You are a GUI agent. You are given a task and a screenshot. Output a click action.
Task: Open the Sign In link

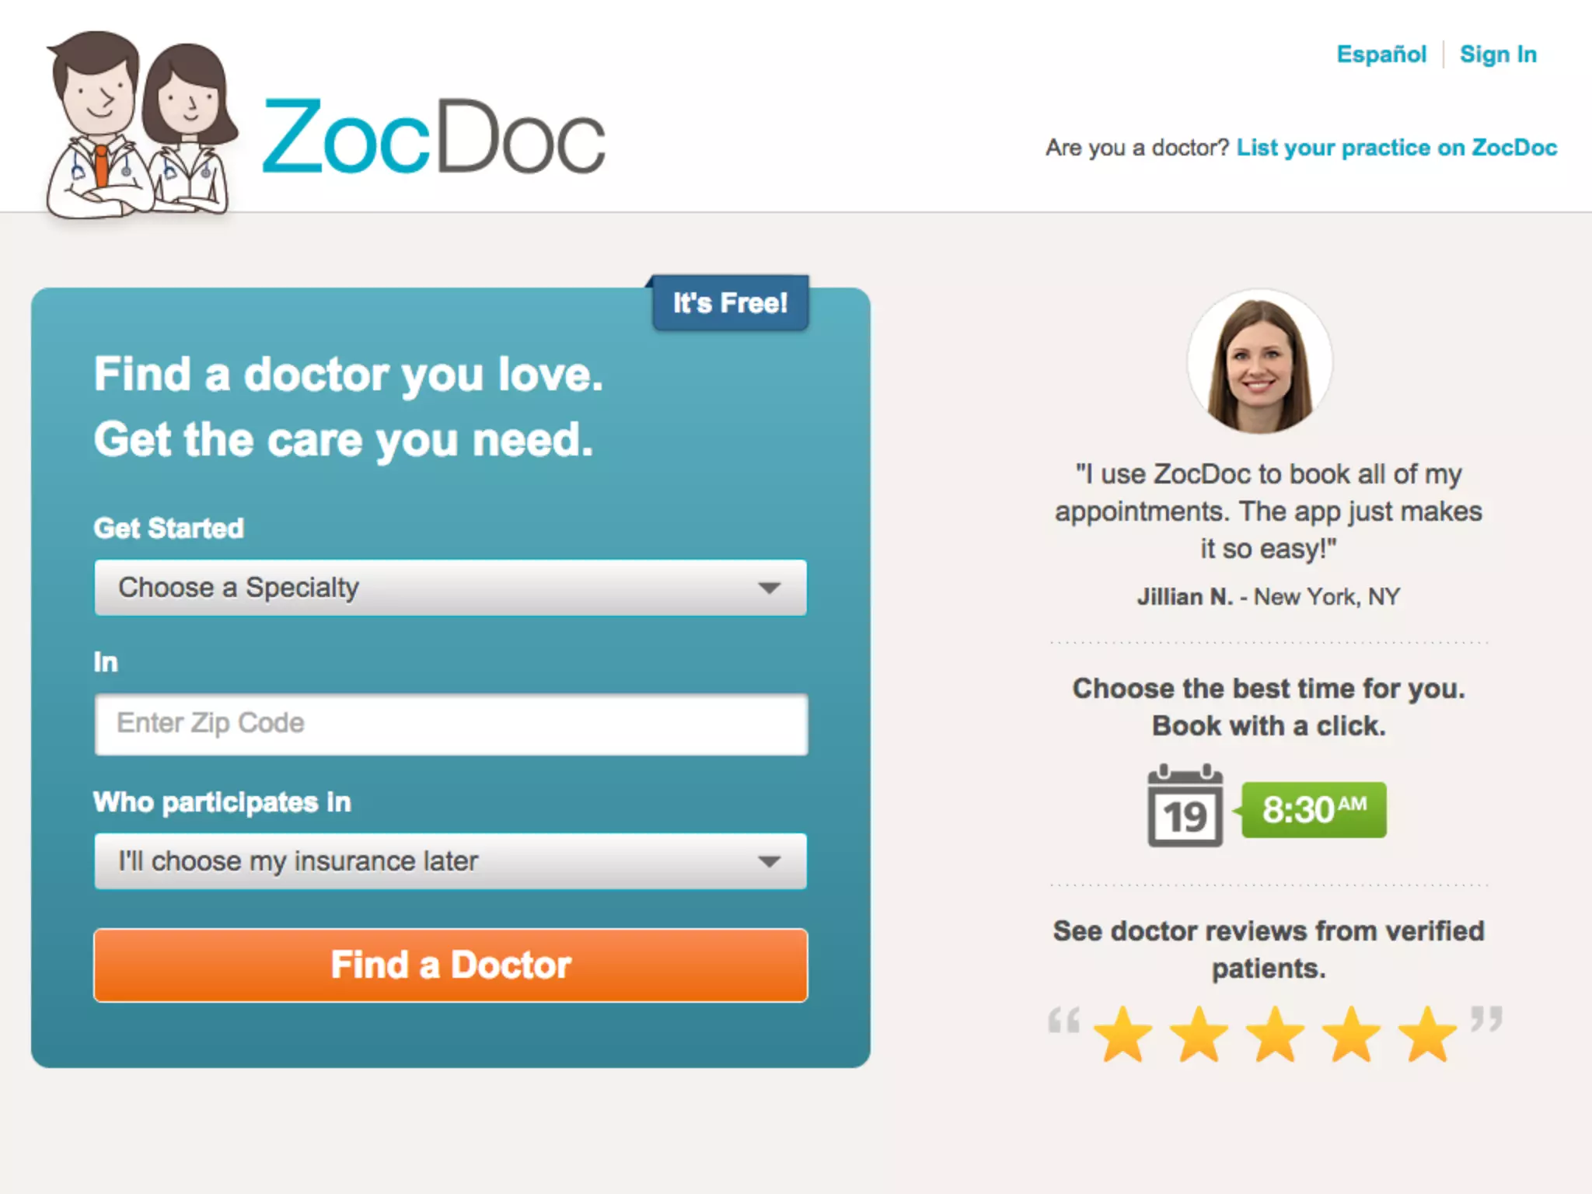[x=1498, y=54]
